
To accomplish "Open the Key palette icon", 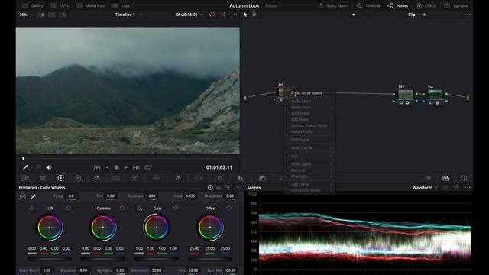I will (x=262, y=178).
